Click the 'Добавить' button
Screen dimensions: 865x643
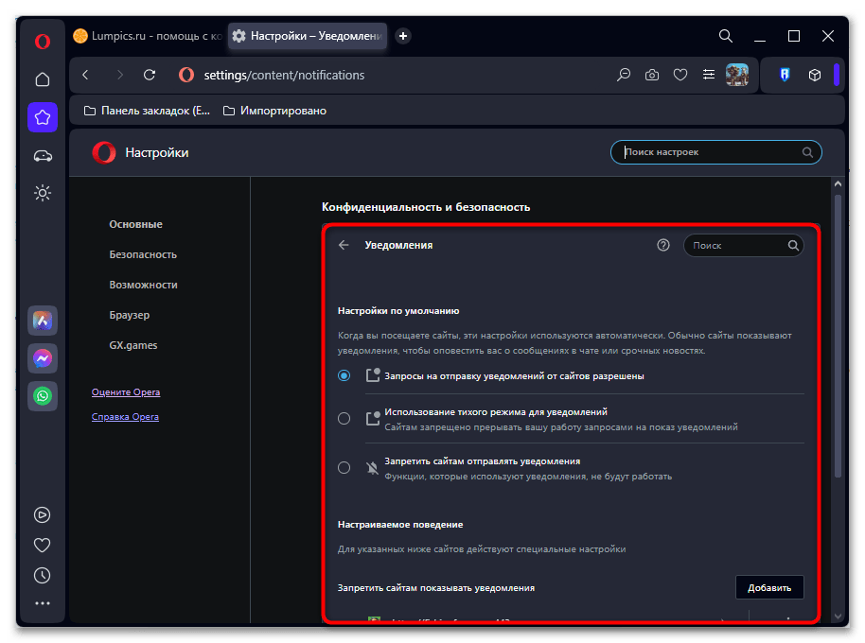tap(769, 587)
